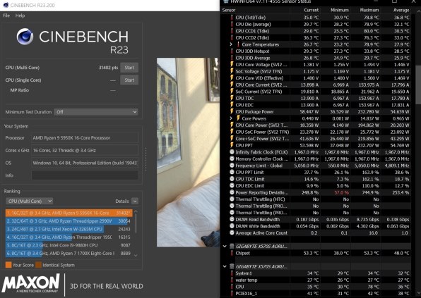Click the Average Active Core Count icon
This screenshot has width=421, height=298.
[x=232, y=232]
